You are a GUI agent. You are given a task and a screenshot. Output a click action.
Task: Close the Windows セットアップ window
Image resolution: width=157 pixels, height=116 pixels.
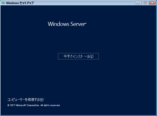pos(152,3)
